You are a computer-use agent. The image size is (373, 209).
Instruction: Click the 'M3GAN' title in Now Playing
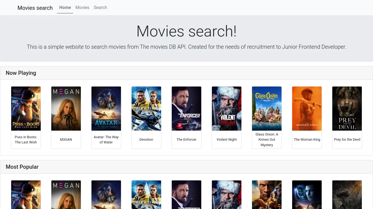[66, 140]
